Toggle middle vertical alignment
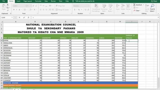Image resolution: width=160 pixels, height=90 pixels. pyautogui.click(x=43, y=6)
